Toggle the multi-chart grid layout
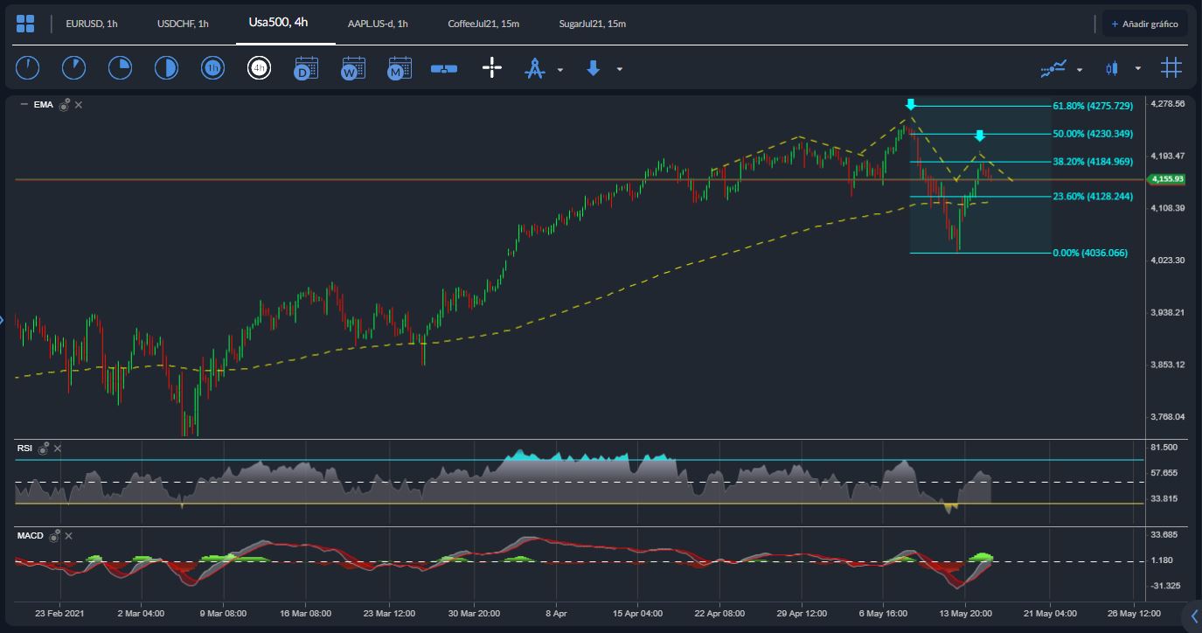This screenshot has width=1202, height=633. click(1171, 67)
